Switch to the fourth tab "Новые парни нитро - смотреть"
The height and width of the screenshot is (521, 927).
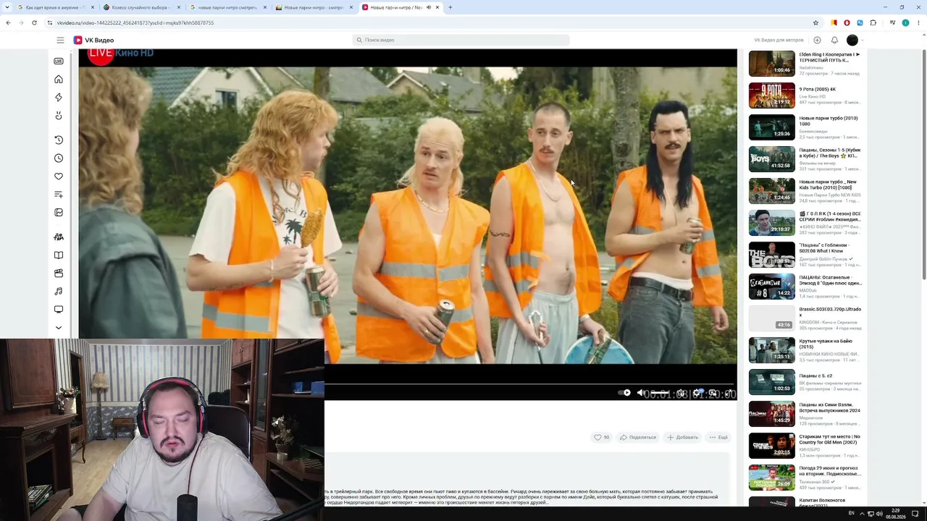(314, 7)
